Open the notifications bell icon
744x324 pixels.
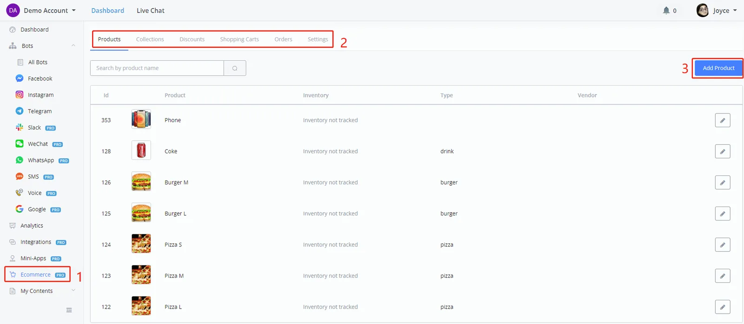[x=666, y=10]
